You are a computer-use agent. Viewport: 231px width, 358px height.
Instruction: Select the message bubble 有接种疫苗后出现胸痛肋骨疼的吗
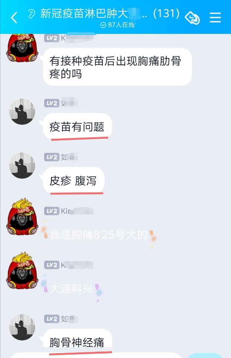point(117,67)
